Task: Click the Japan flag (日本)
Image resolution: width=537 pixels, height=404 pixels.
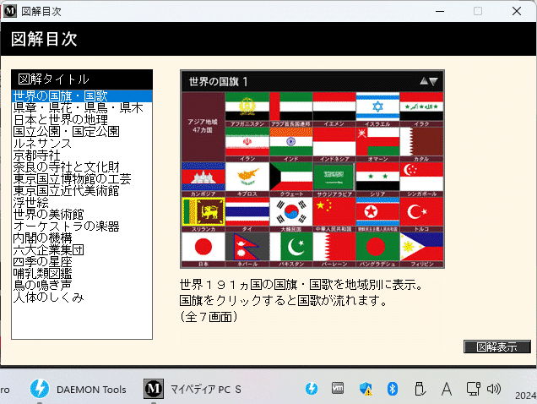Action: point(202,246)
